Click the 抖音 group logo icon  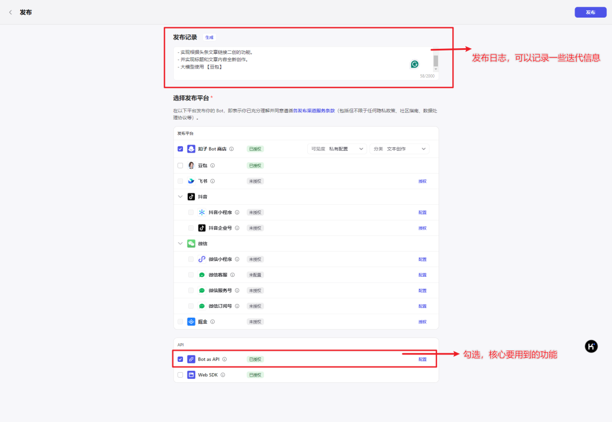192,197
